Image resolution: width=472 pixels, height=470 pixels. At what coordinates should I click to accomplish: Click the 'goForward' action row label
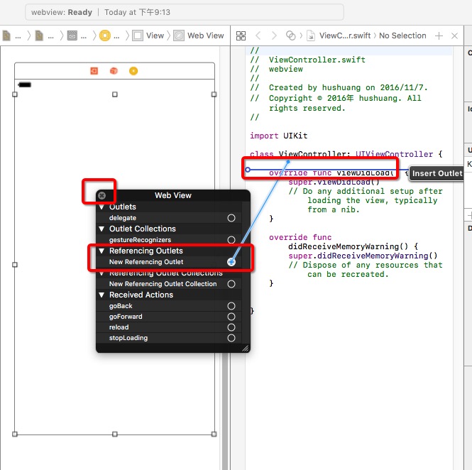coord(126,317)
